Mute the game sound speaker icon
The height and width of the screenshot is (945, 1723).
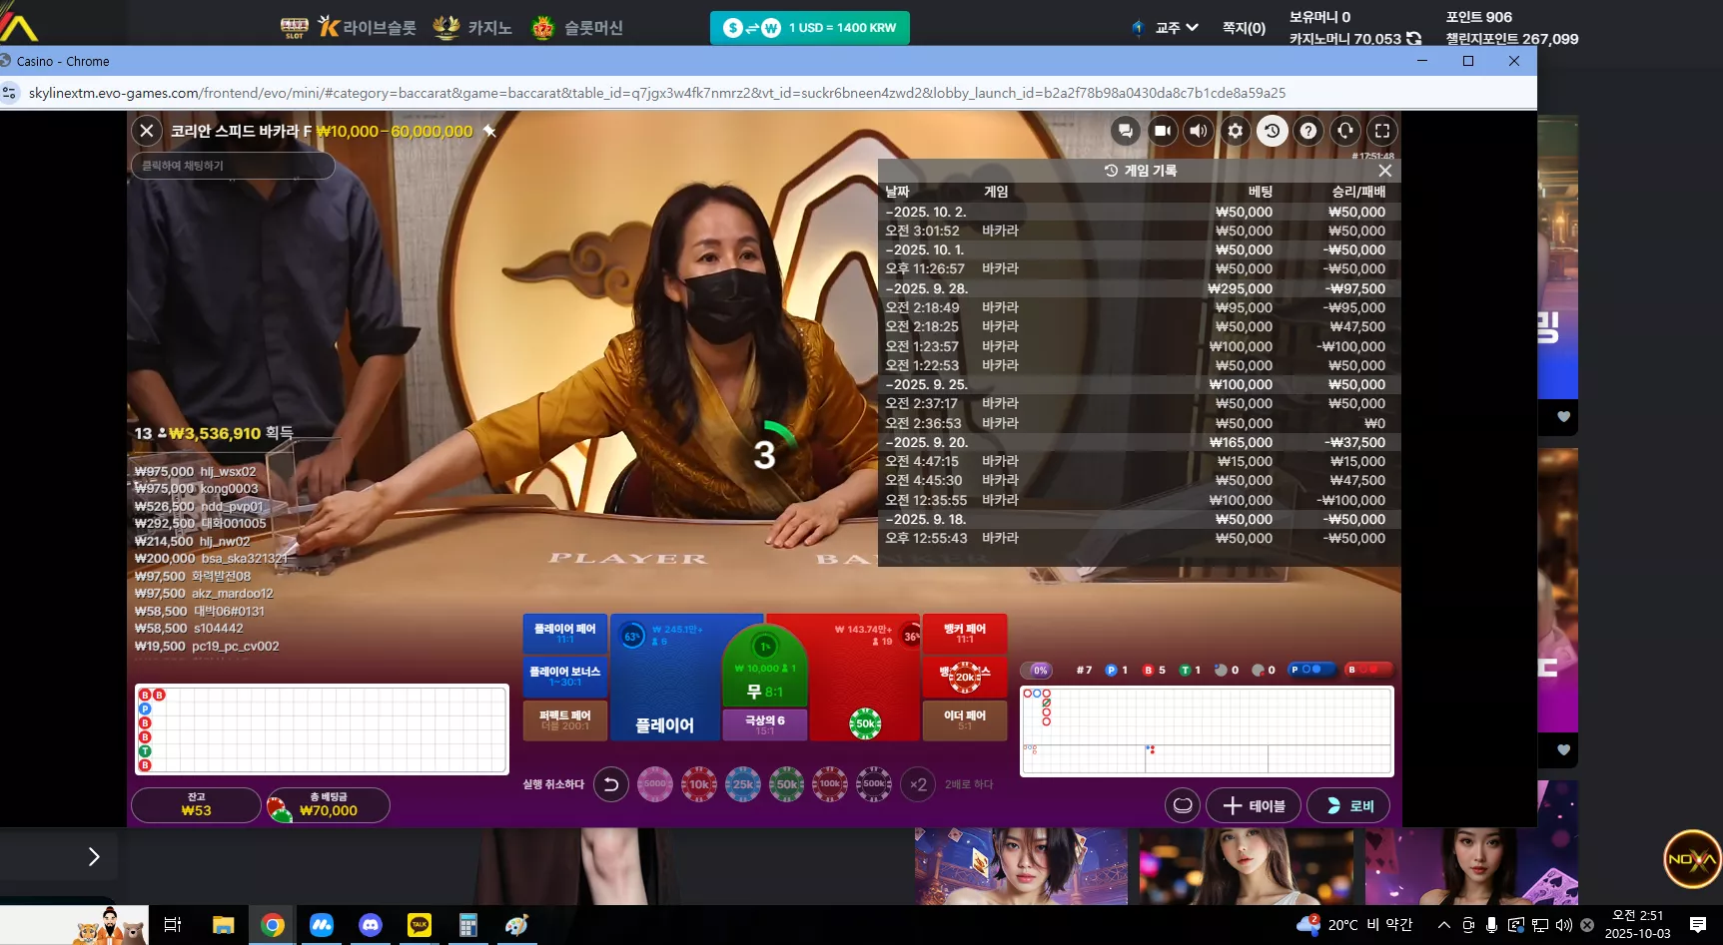coord(1199,131)
